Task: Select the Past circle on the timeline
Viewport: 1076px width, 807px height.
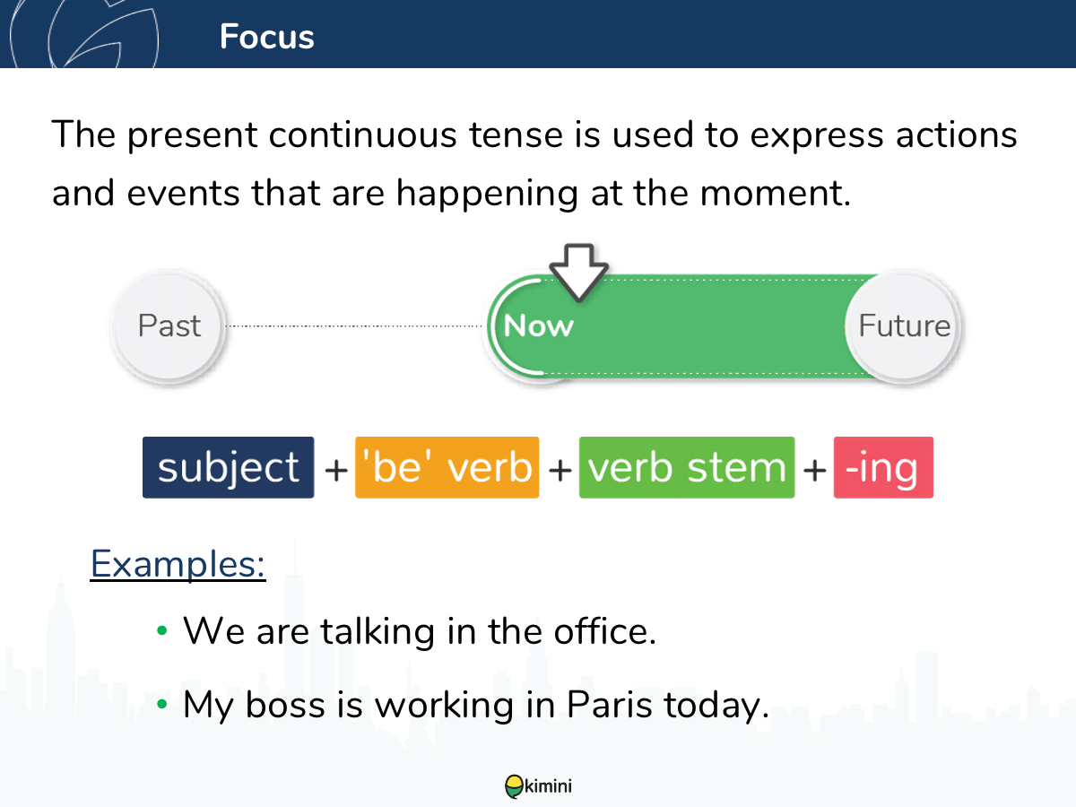Action: point(169,325)
